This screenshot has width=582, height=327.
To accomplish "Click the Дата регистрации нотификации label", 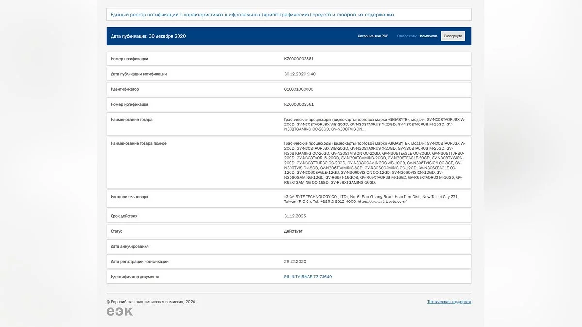I will (140, 261).
